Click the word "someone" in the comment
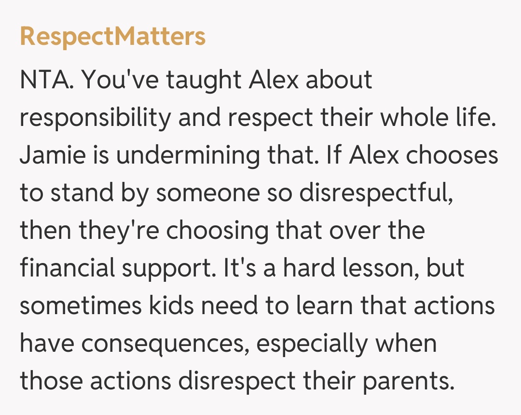This screenshot has width=521, height=415. [x=199, y=194]
